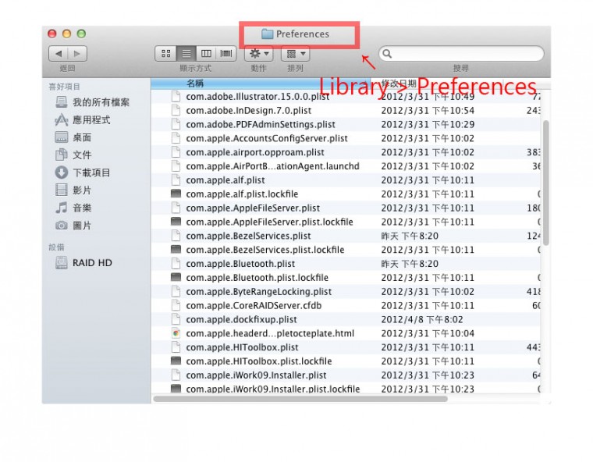593x462 pixels.
Task: Click icon of com.apple.AppleFileServer.plist.lockfile
Action: (176, 222)
